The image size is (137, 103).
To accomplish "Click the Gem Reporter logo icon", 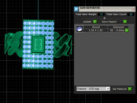I will coord(76,9).
